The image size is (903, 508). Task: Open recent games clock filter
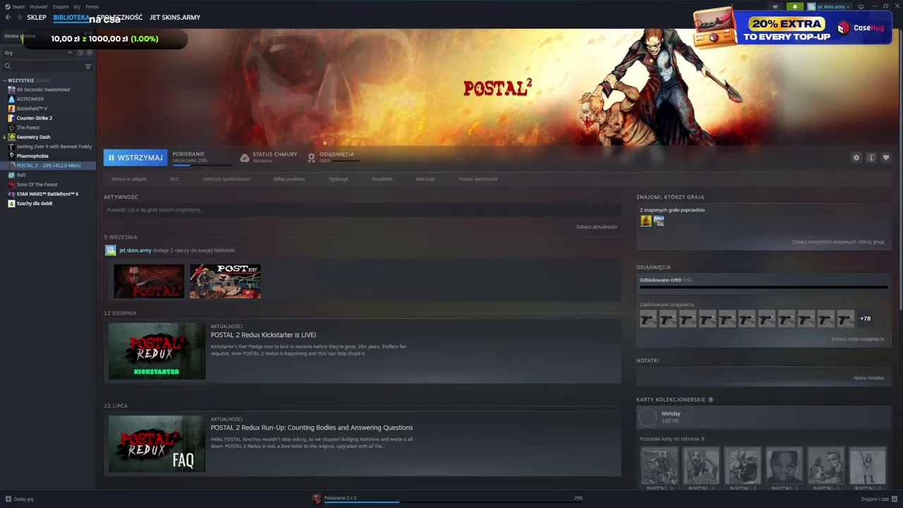pyautogui.click(x=80, y=53)
